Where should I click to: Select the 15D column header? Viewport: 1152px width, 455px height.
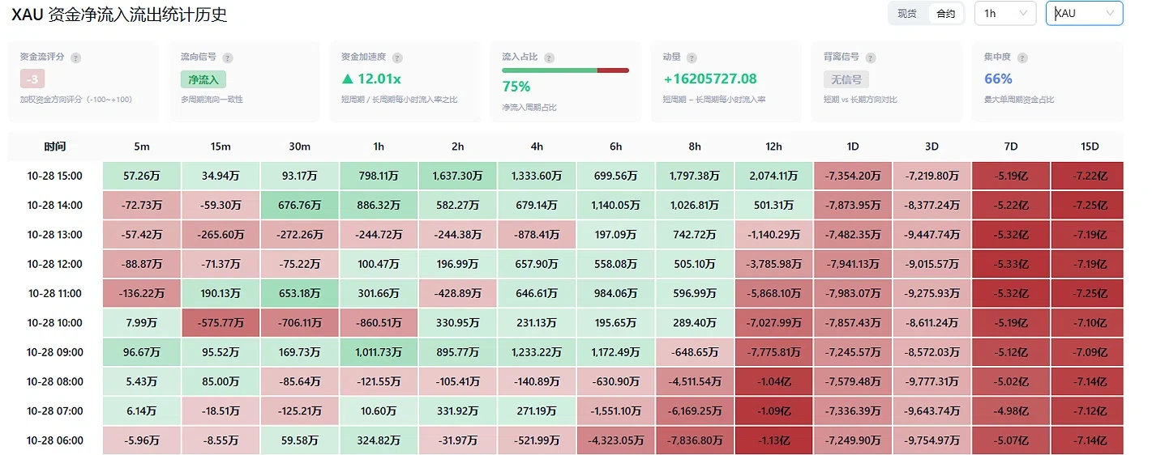(1090, 147)
